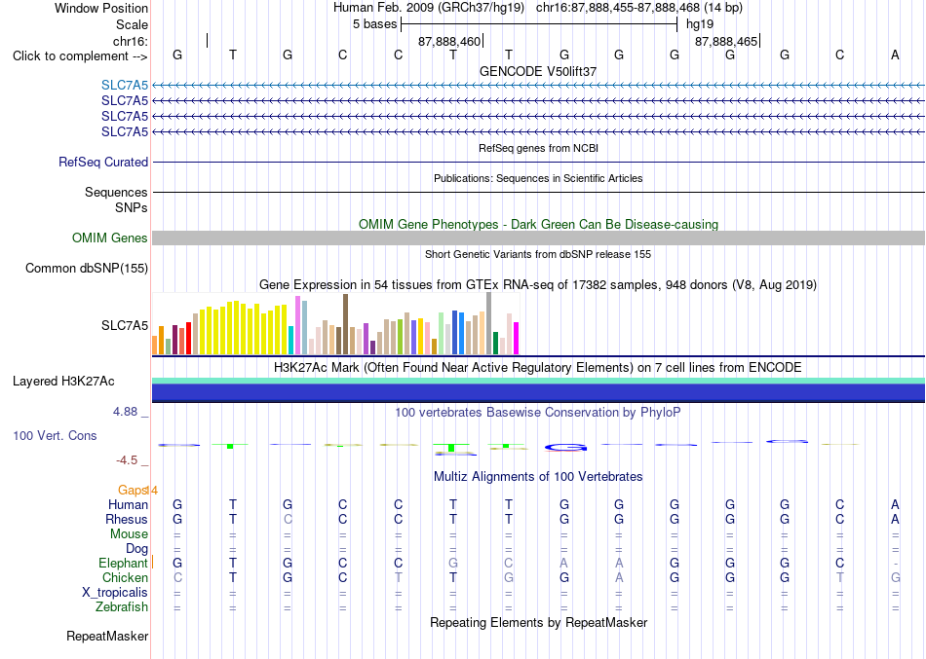Click the tall violet-pink GTEx expression bar
Screen dimensions: 926x659
297,325
